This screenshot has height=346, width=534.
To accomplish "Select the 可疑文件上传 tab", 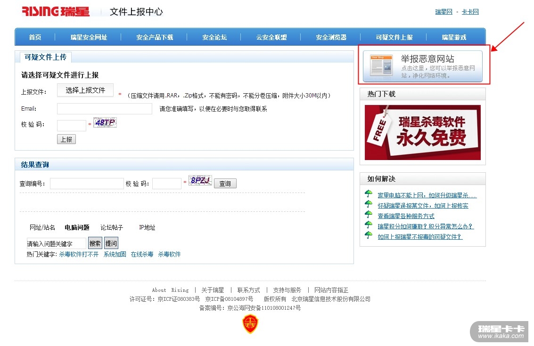I will 46,57.
